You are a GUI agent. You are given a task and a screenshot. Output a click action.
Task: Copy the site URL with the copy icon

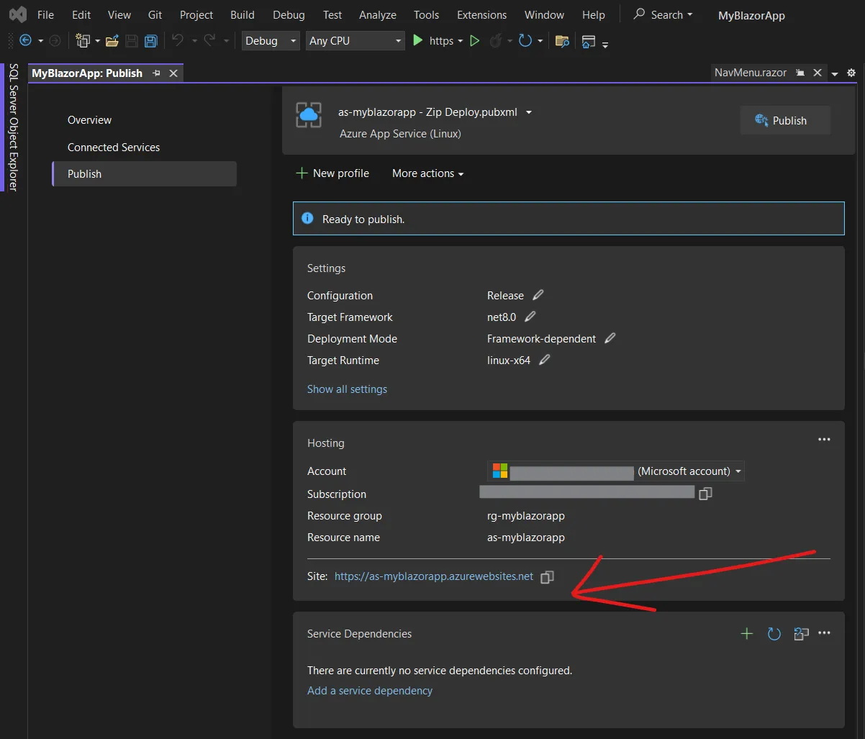[547, 577]
